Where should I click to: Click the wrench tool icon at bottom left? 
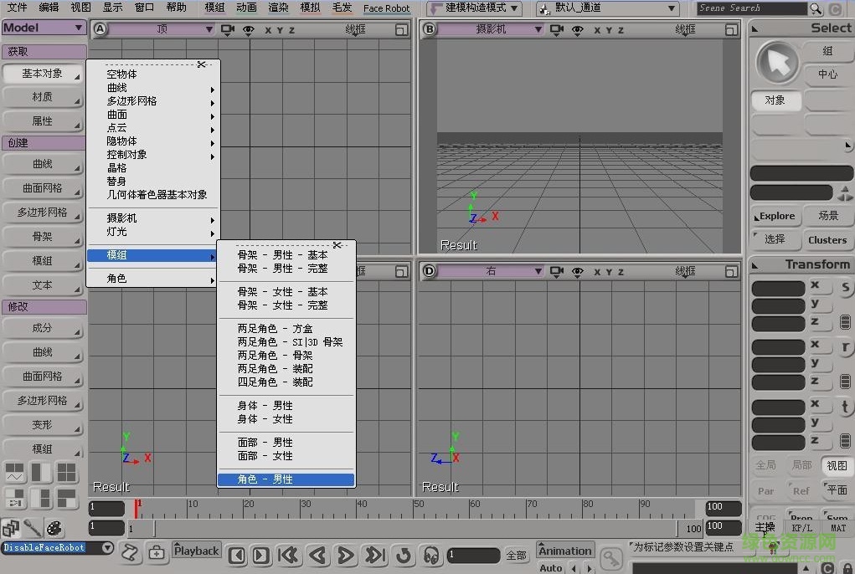[x=33, y=530]
